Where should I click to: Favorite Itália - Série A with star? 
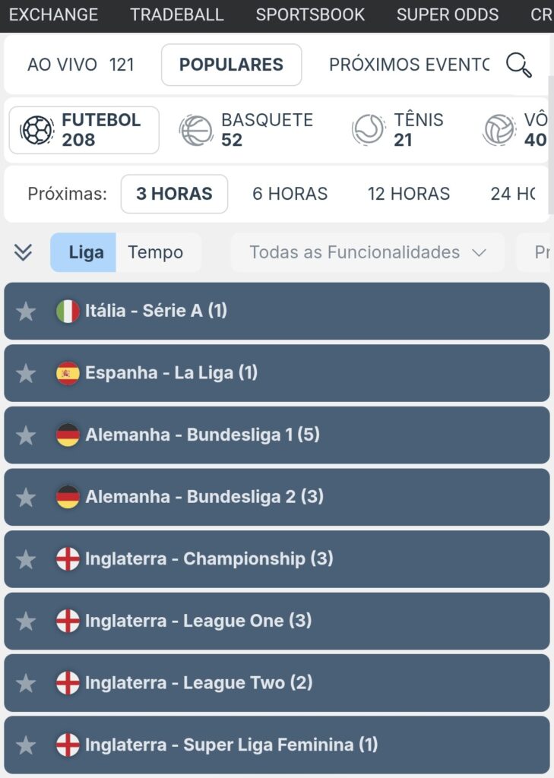pyautogui.click(x=27, y=311)
